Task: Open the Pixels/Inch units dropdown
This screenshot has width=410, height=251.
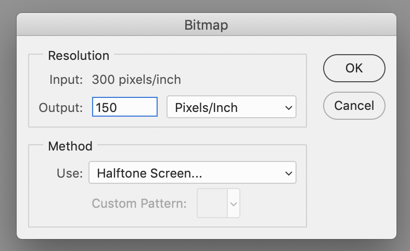Action: pyautogui.click(x=232, y=107)
